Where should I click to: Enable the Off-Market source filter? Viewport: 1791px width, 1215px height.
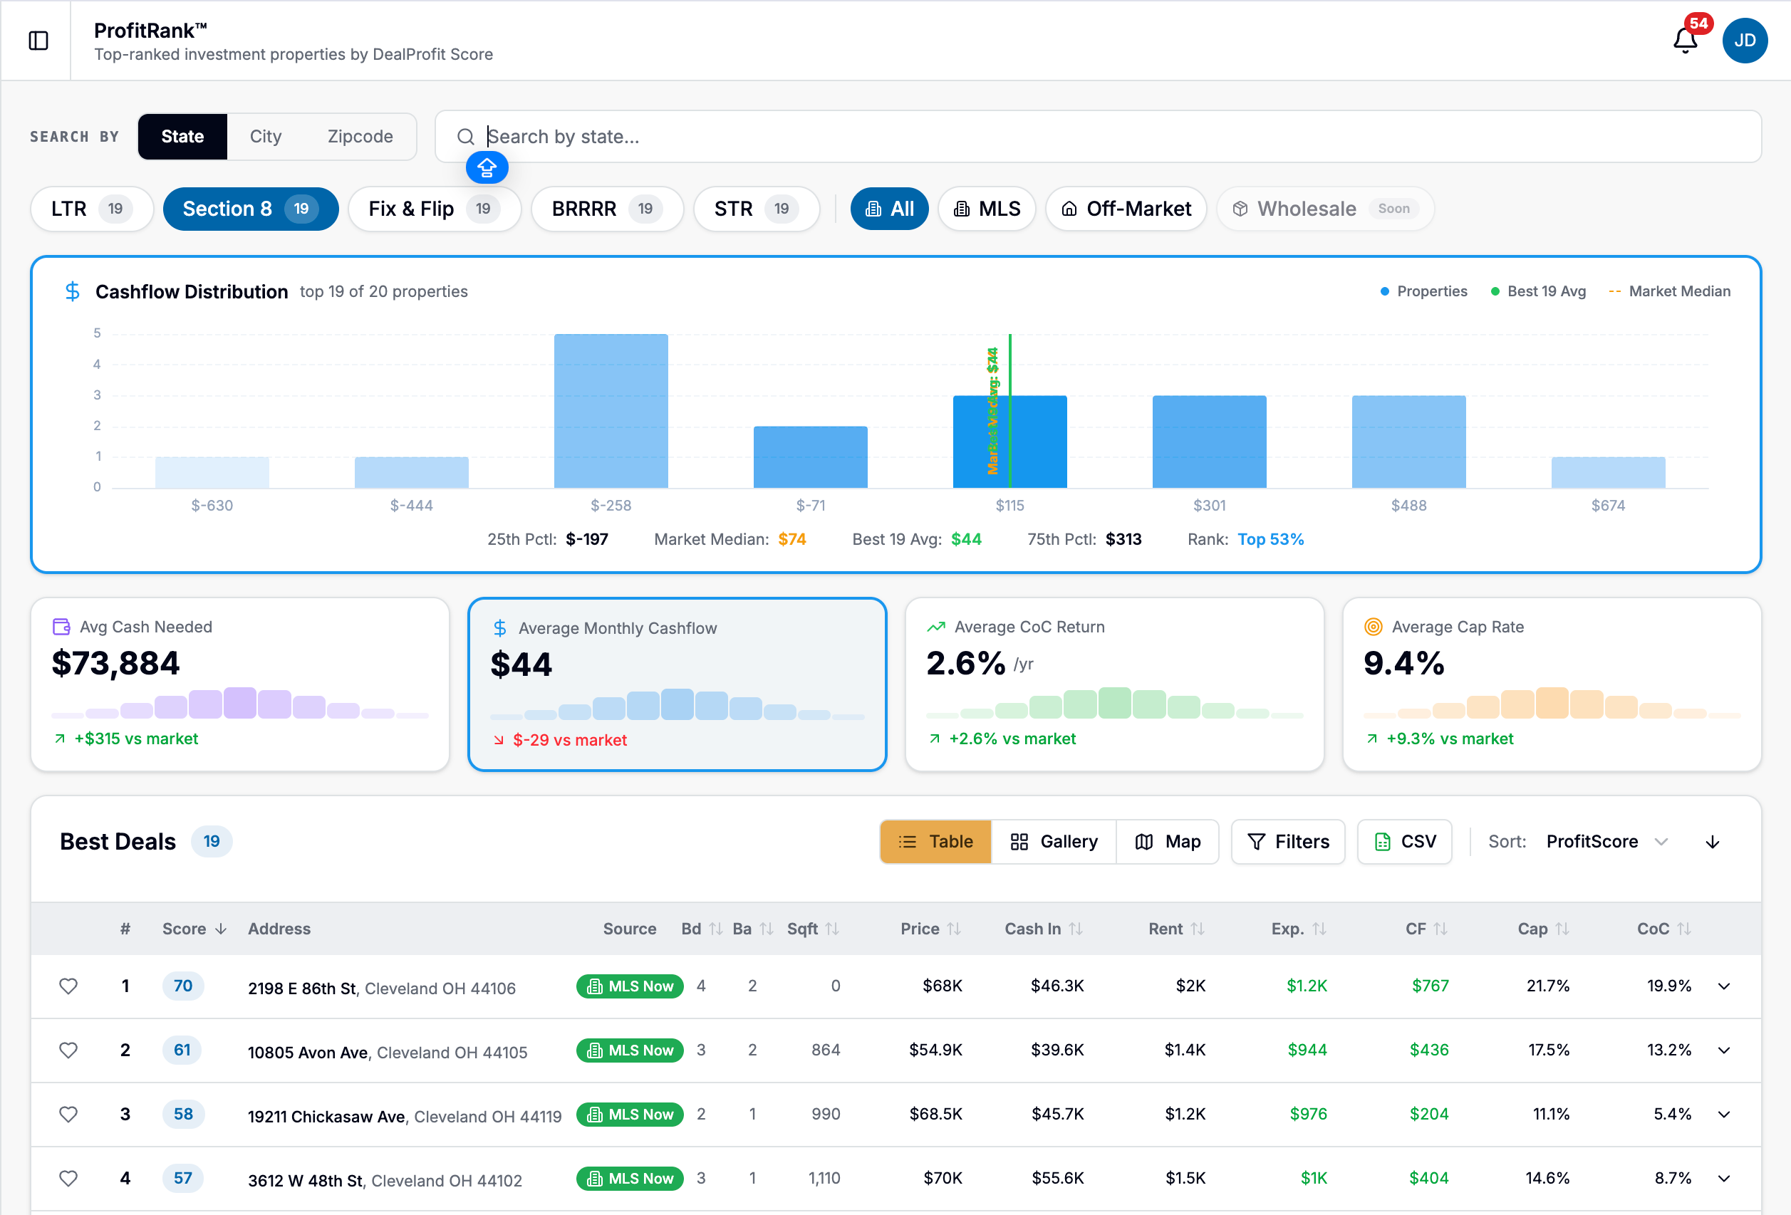point(1126,209)
